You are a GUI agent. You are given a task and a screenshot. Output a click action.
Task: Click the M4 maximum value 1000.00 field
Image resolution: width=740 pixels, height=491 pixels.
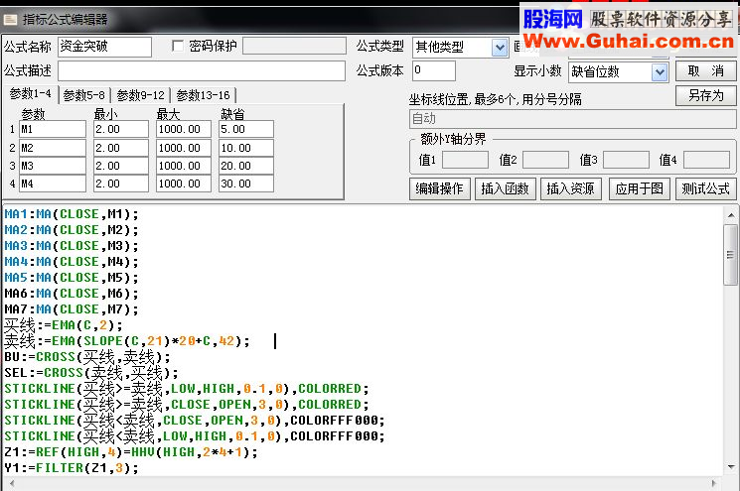click(x=184, y=184)
